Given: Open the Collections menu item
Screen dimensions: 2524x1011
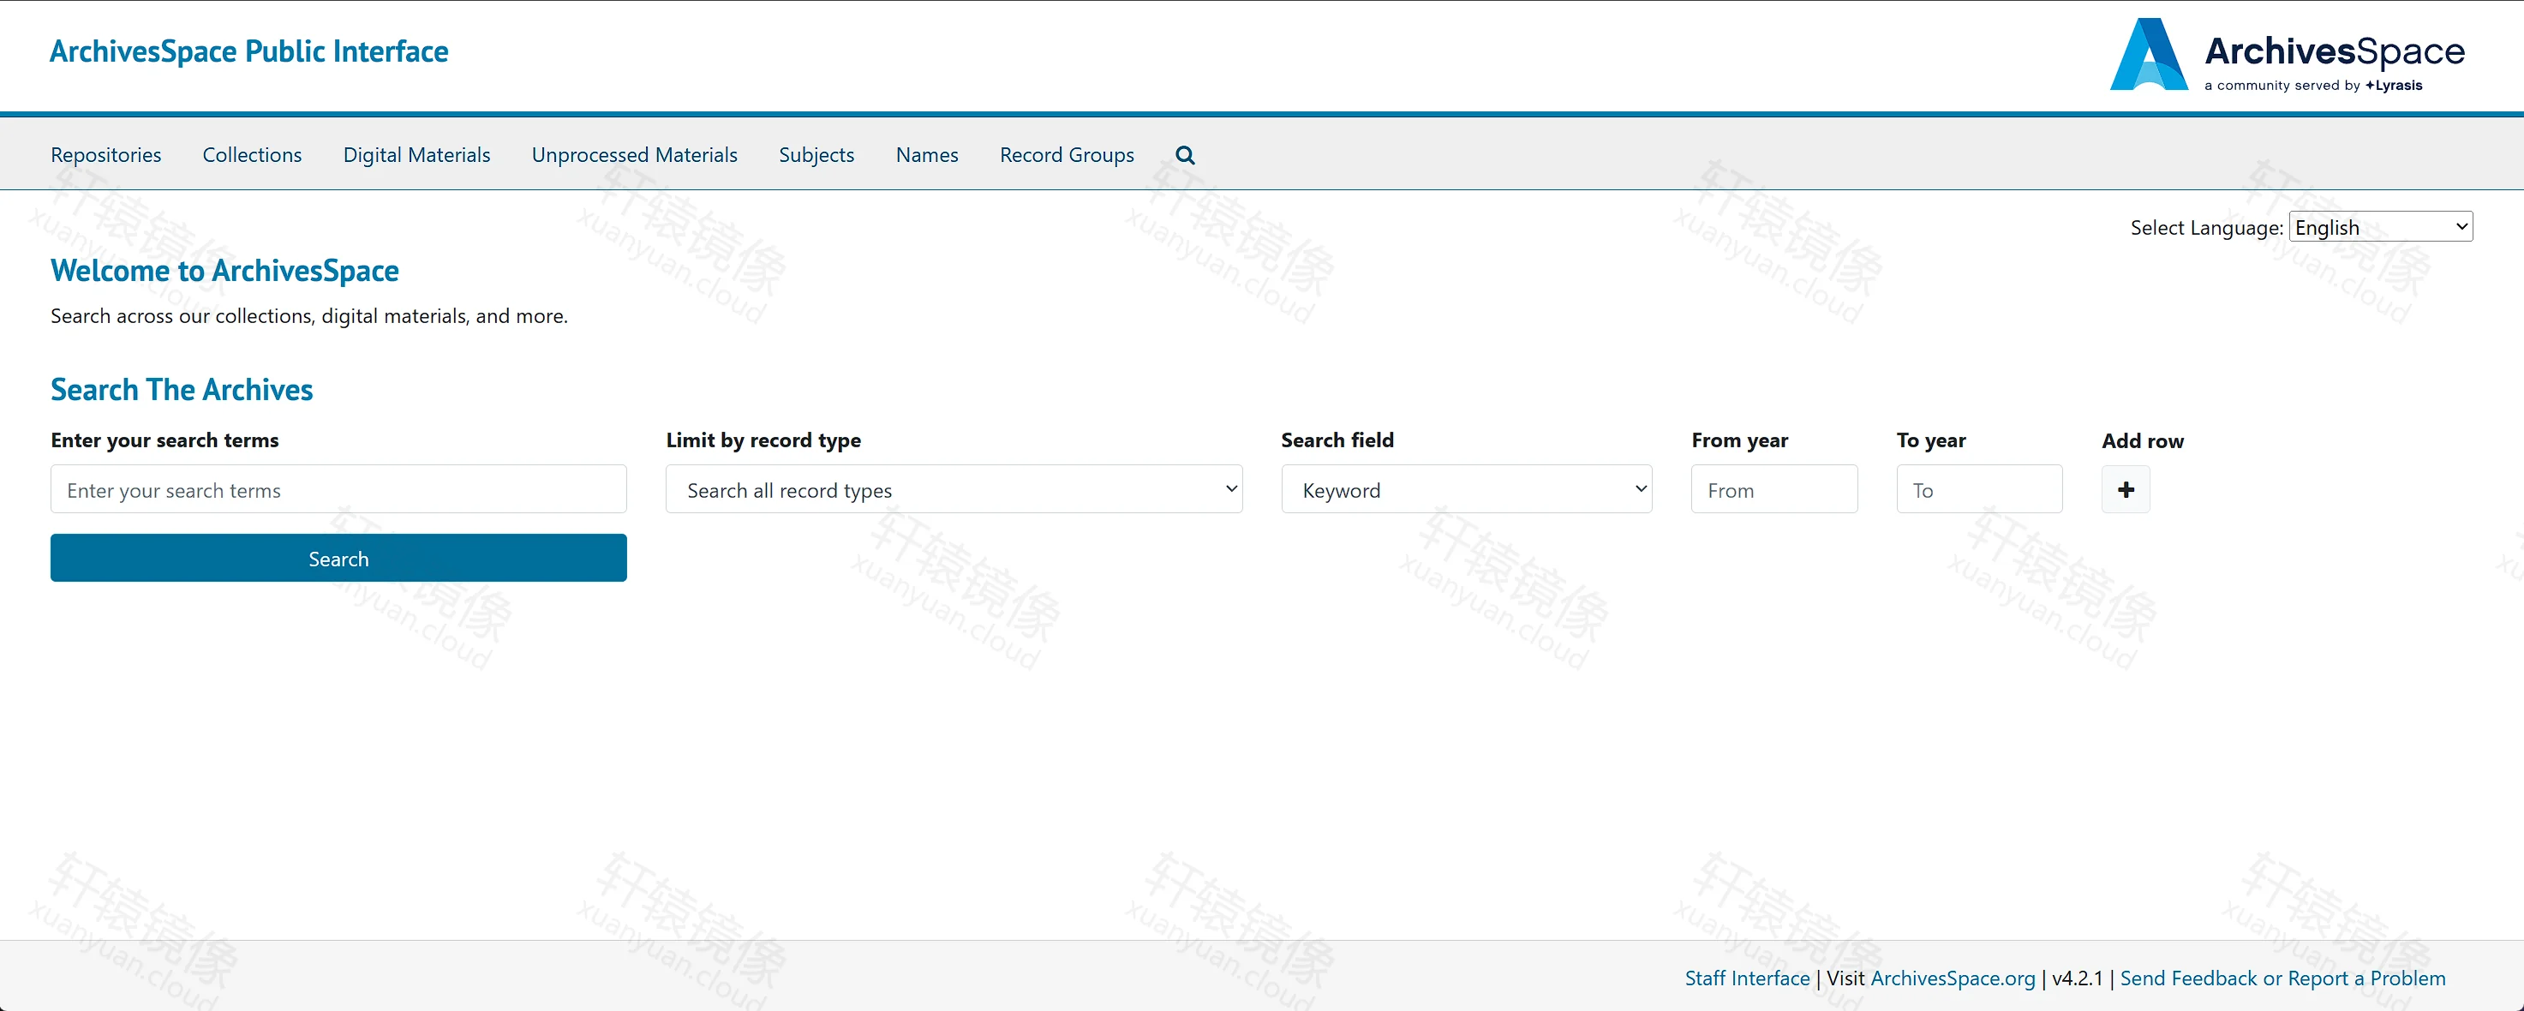Looking at the screenshot, I should [x=252, y=155].
